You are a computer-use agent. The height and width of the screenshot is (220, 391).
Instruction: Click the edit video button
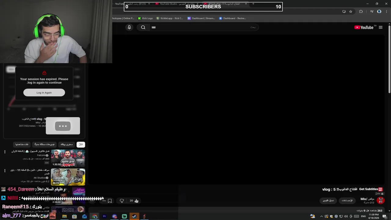tap(328, 200)
